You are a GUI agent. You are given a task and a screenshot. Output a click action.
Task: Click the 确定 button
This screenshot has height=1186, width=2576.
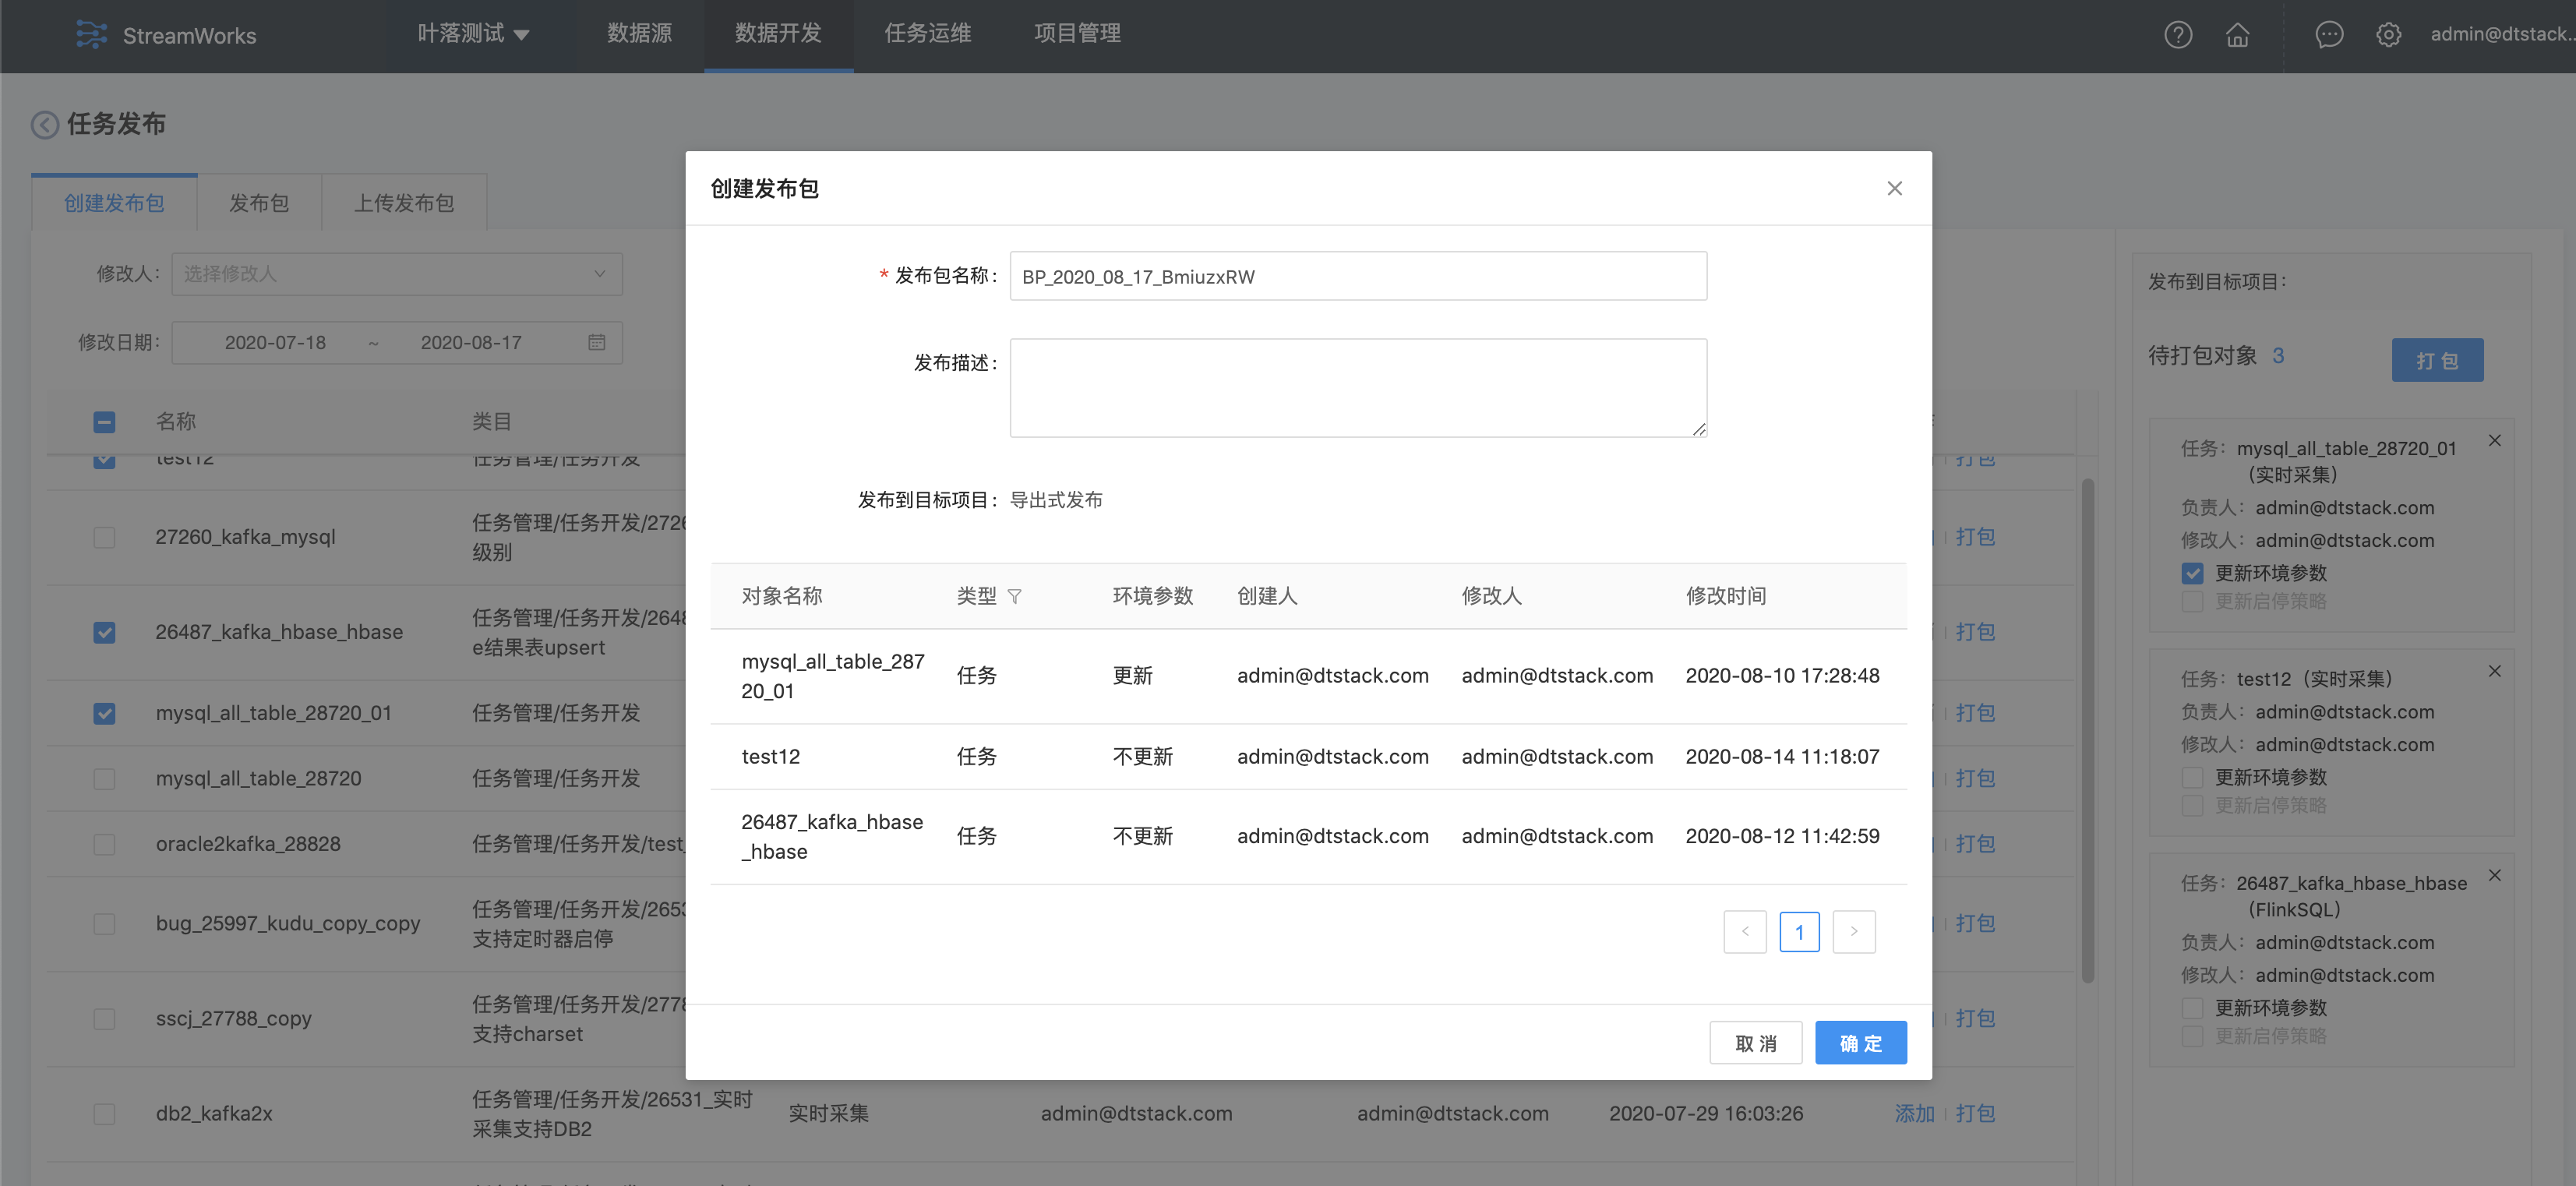point(1861,1043)
